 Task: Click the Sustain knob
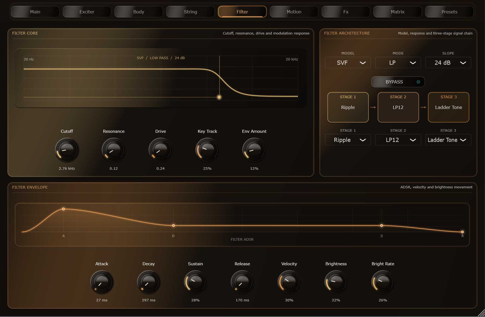[196, 282]
